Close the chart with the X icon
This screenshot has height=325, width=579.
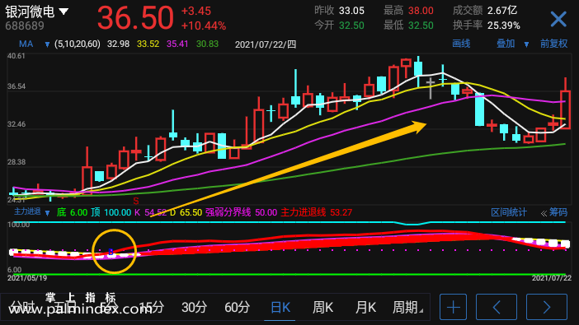pyautogui.click(x=558, y=19)
